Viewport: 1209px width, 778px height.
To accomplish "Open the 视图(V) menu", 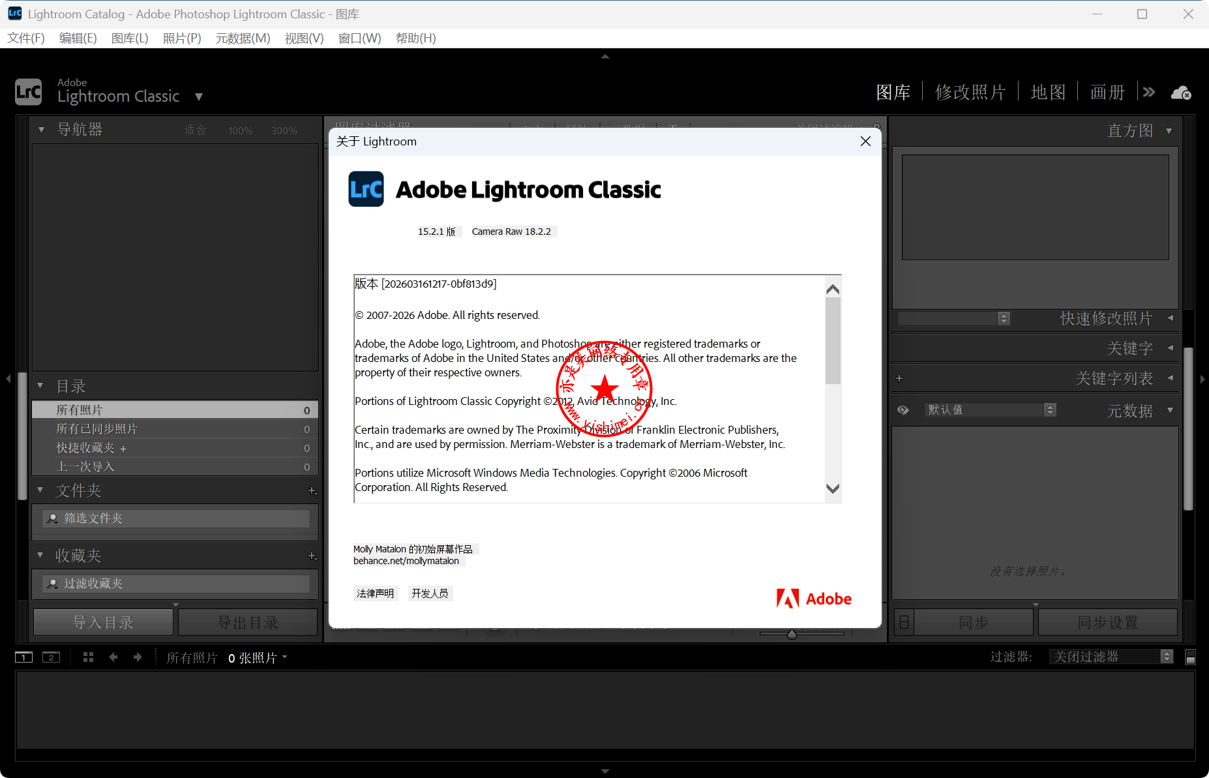I will [304, 38].
